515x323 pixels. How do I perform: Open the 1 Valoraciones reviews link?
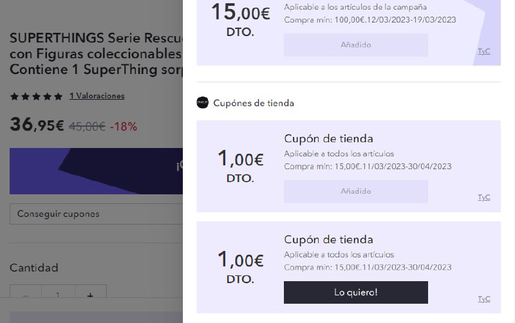pos(97,96)
